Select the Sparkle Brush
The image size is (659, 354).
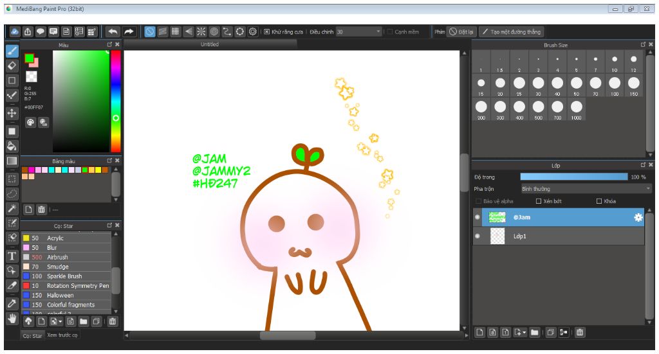(66, 276)
